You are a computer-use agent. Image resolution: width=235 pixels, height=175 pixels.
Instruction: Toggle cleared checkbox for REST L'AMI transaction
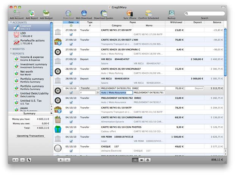point(71,44)
